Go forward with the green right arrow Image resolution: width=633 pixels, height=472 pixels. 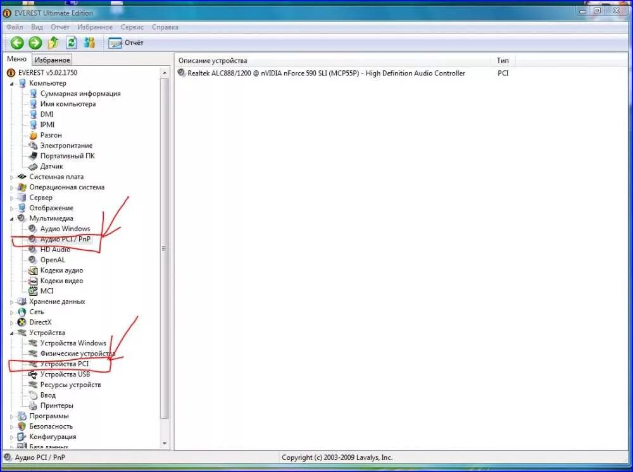click(x=35, y=43)
